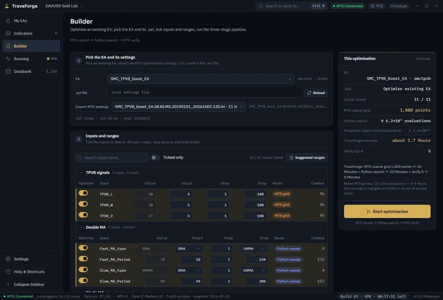Toggle optimise for Slow_MA_type
The height and width of the screenshot is (300, 443).
pyautogui.click(x=83, y=270)
